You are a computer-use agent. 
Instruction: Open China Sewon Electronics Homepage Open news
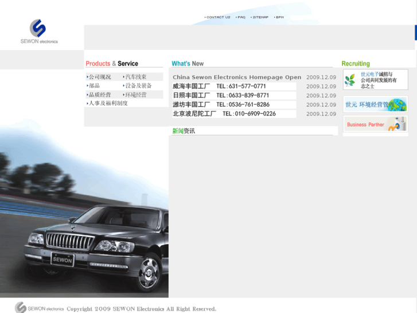coord(237,78)
